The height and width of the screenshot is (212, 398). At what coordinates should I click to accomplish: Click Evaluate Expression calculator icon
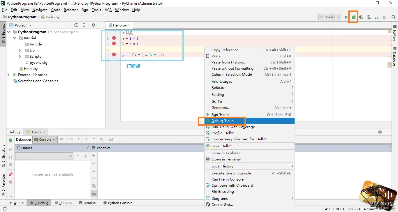[111, 139]
